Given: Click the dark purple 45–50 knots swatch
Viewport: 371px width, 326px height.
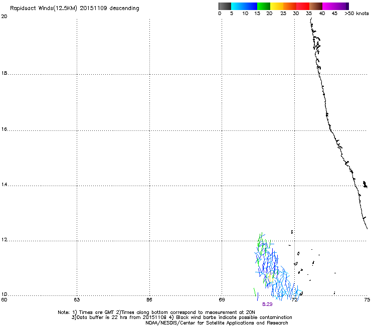Looking at the screenshot, I should point(342,6).
